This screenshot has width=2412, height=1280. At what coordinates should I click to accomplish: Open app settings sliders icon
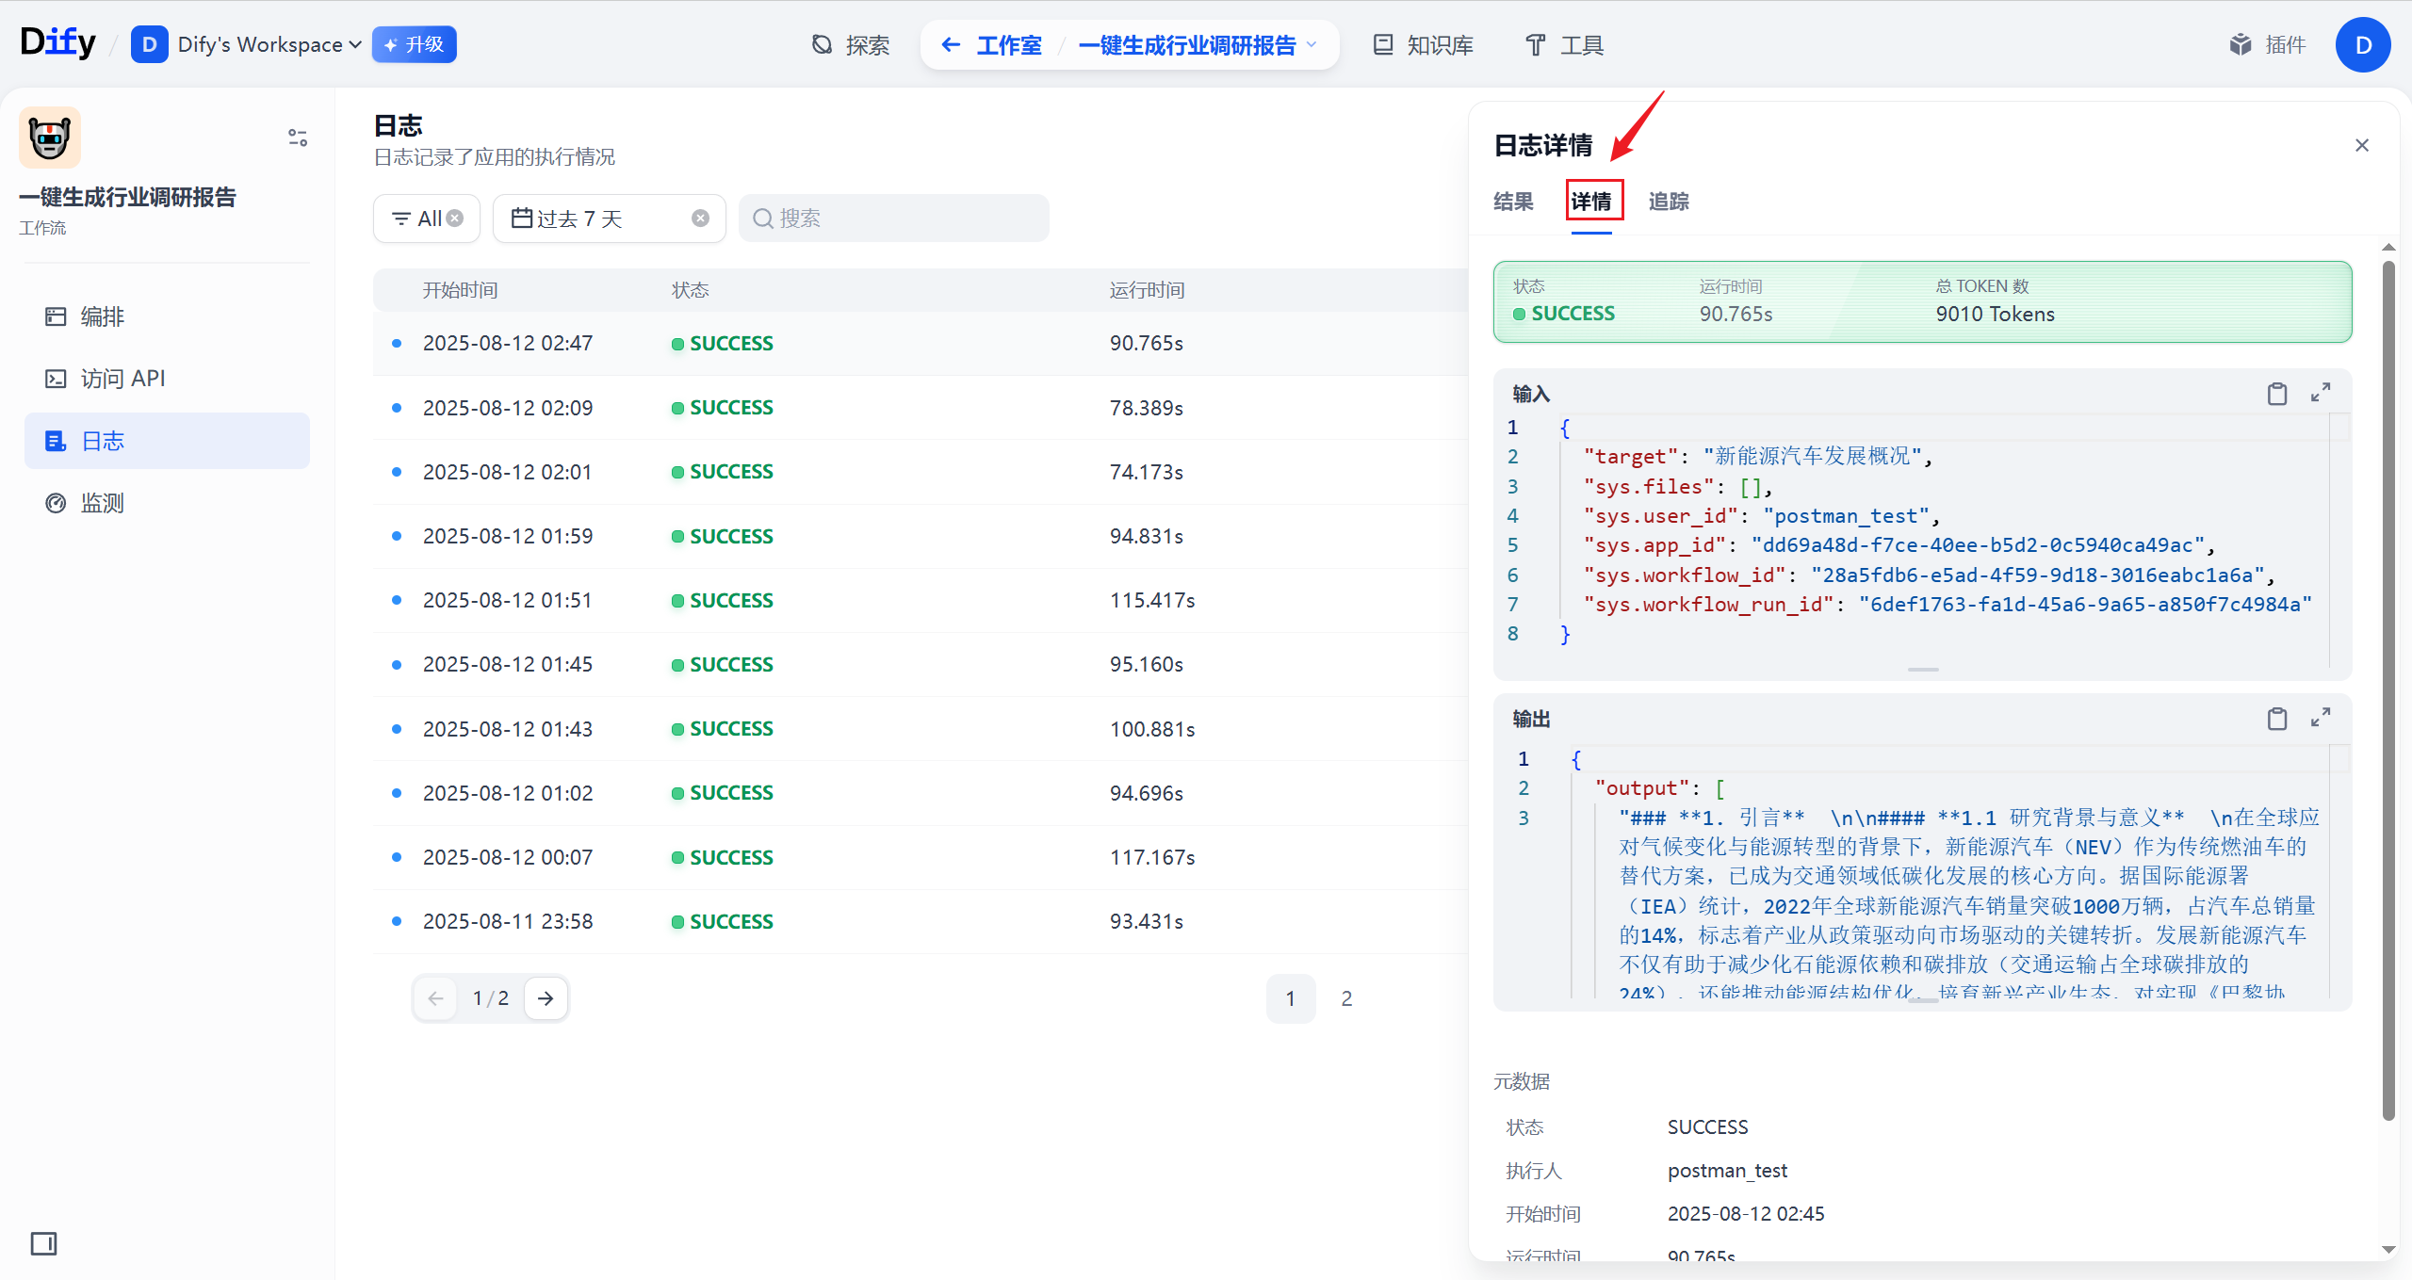pos(298,138)
